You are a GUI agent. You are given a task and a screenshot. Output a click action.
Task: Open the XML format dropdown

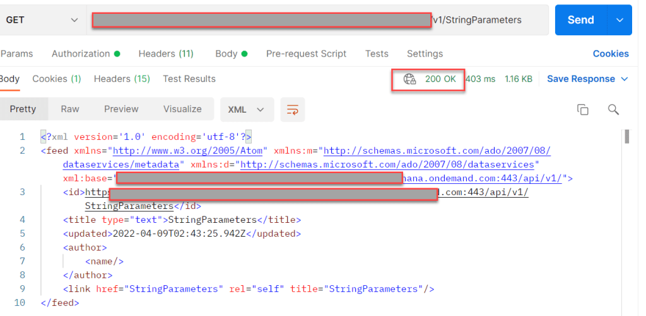[x=247, y=110]
